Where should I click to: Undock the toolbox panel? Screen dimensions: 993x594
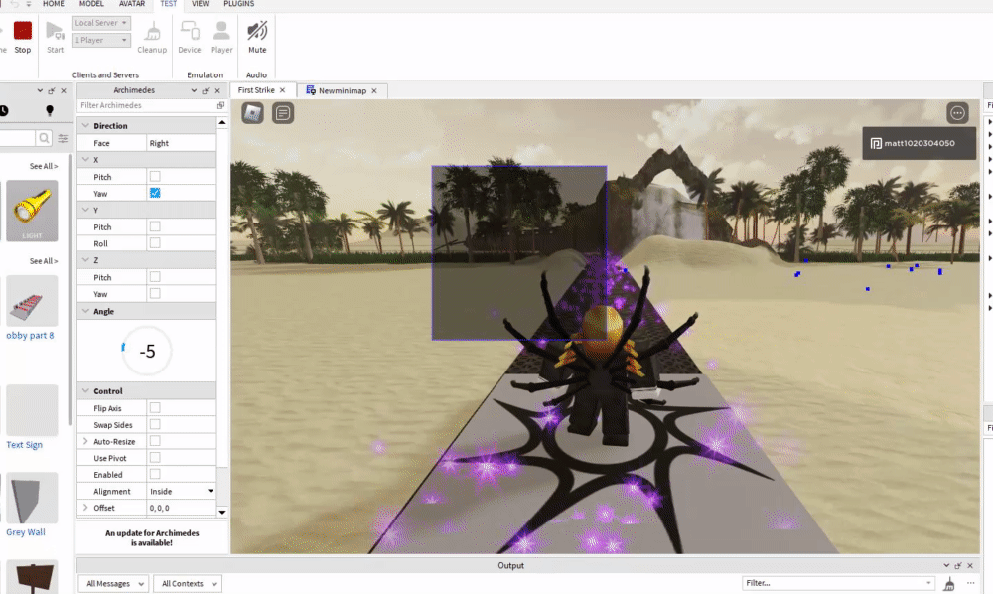pyautogui.click(x=52, y=91)
